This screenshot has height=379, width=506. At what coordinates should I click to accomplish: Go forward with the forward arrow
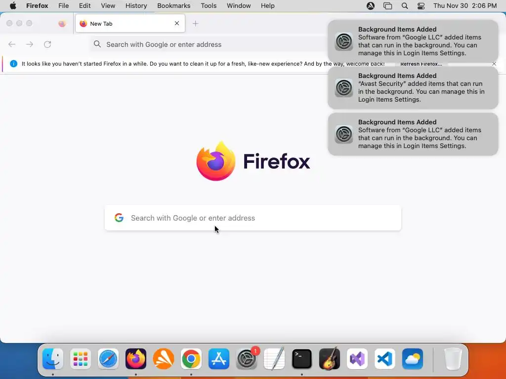[30, 44]
